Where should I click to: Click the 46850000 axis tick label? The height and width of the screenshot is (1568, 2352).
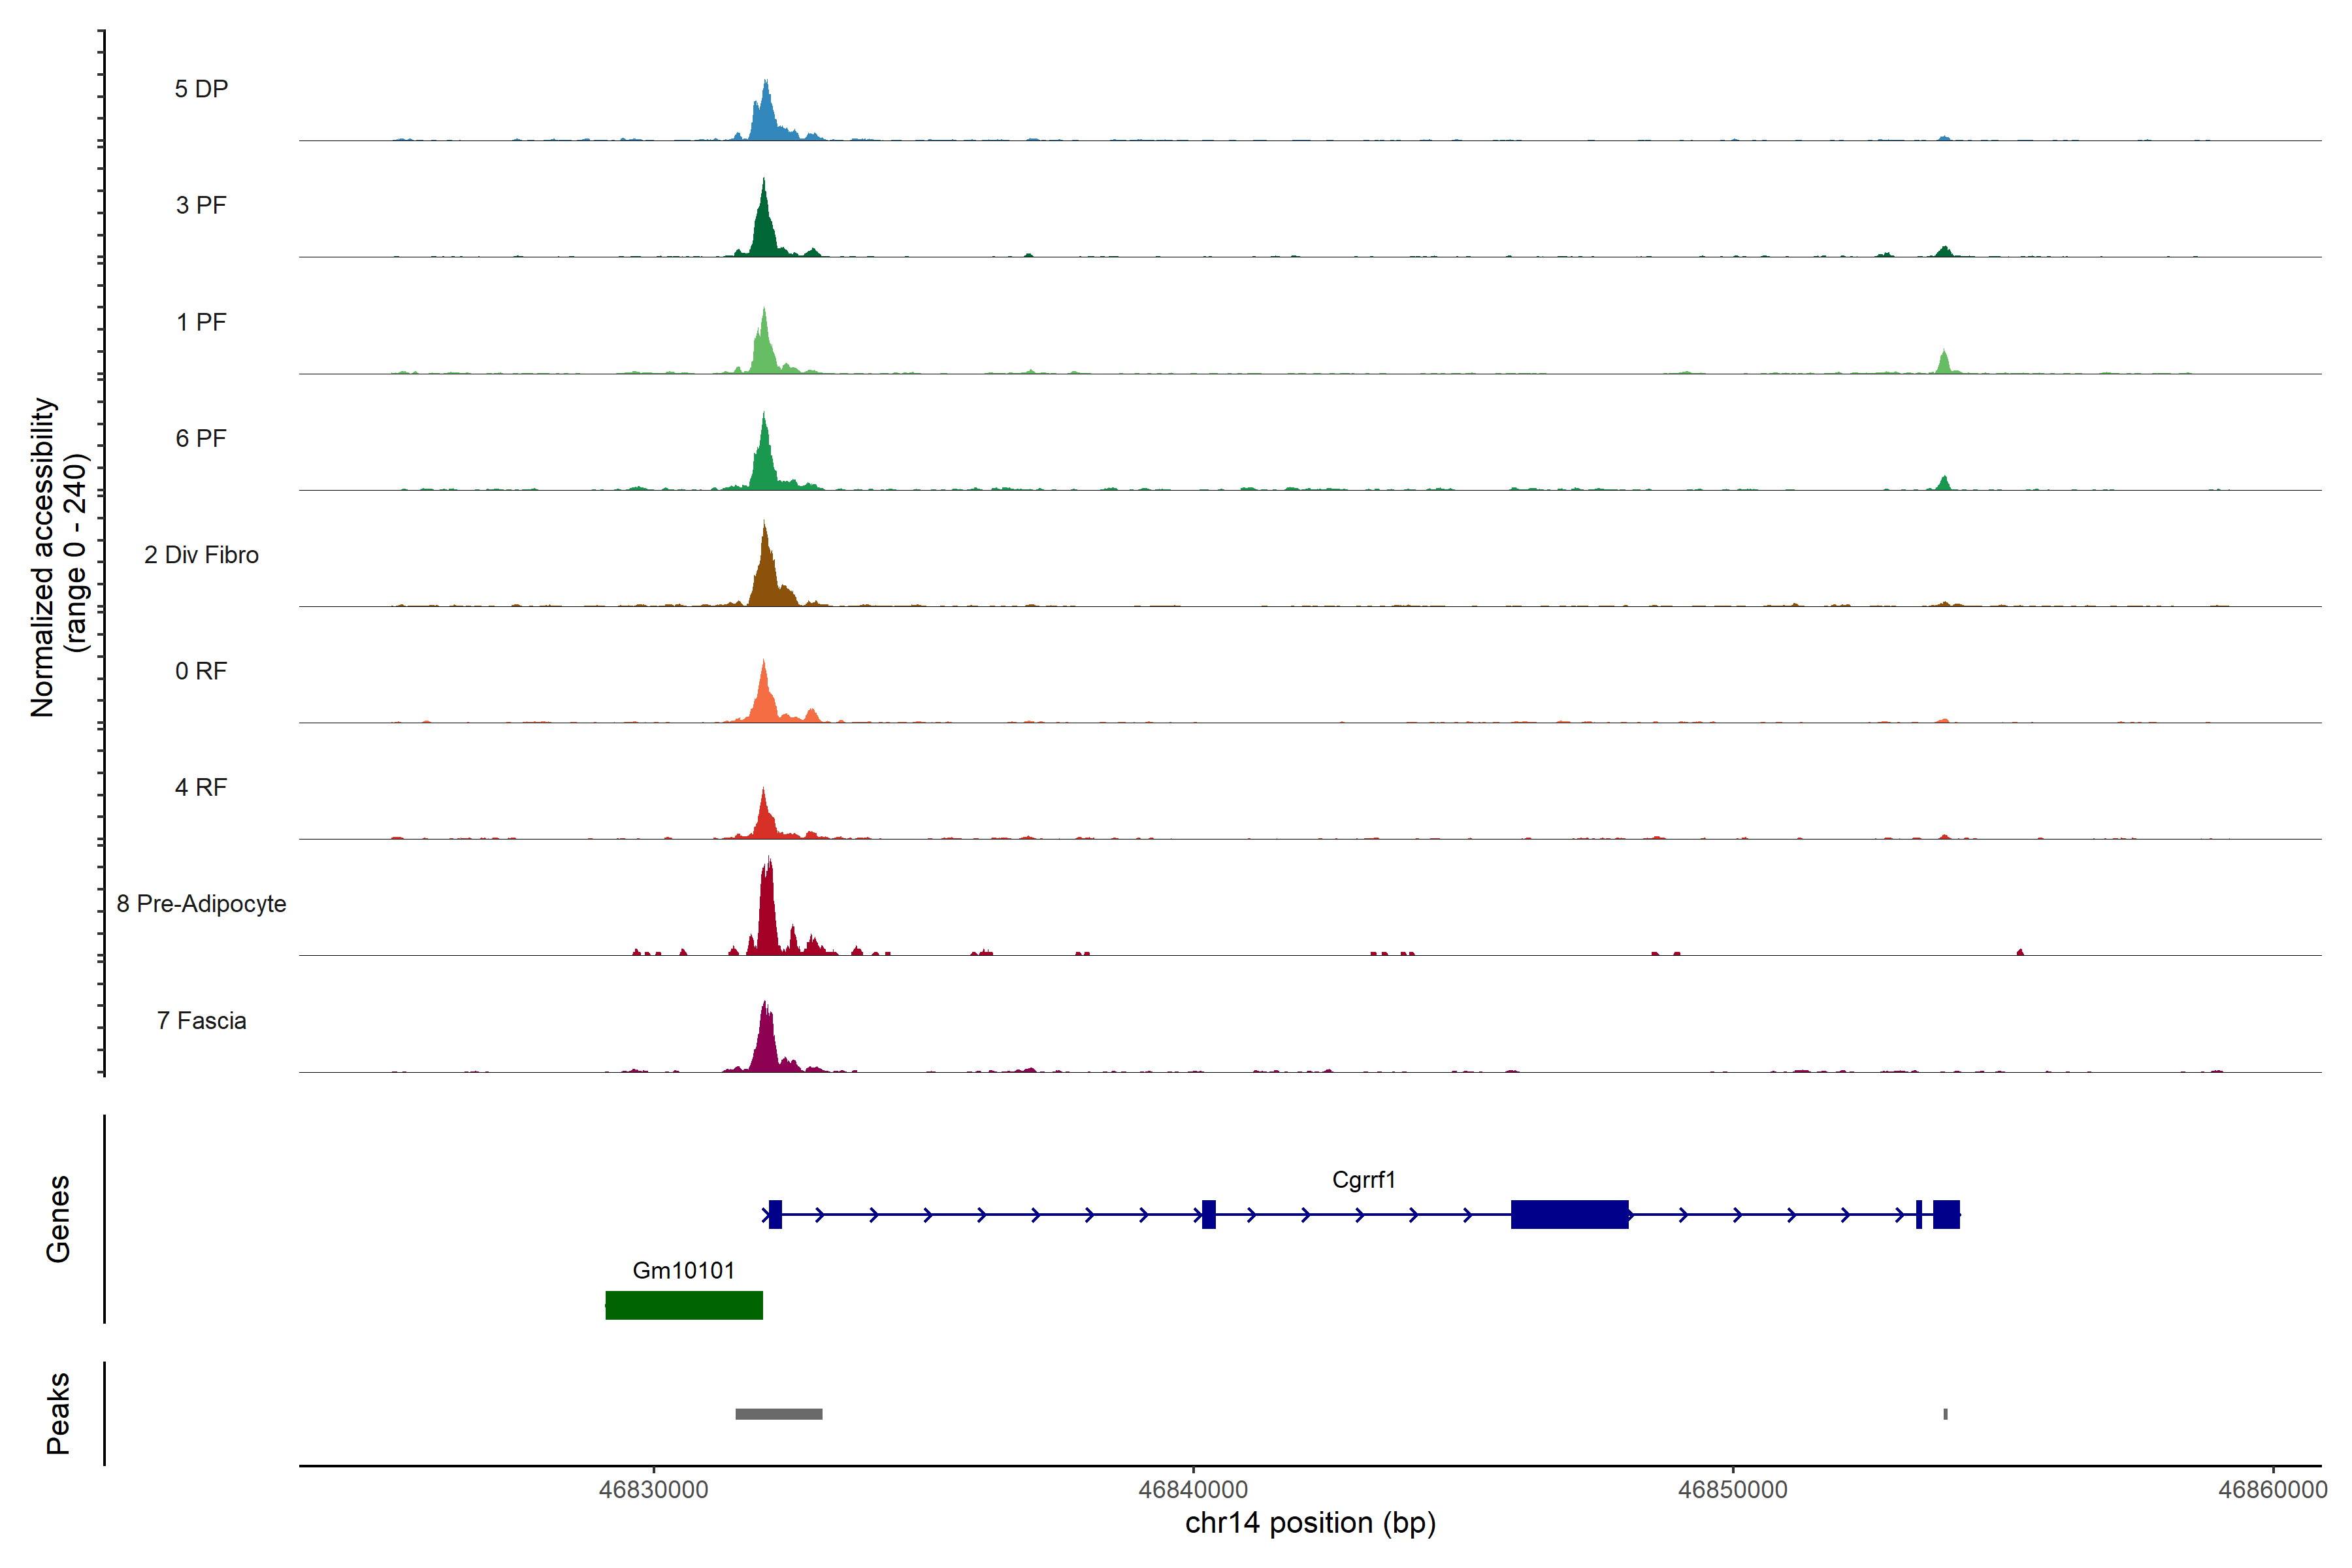(x=1733, y=1490)
